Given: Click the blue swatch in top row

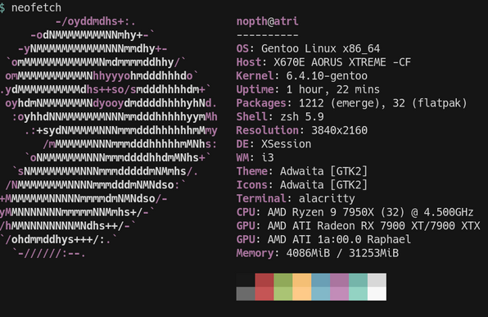Looking at the screenshot, I should tap(321, 280).
